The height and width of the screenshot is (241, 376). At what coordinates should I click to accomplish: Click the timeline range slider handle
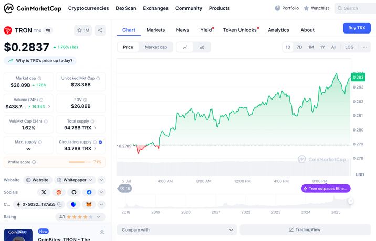click(x=350, y=201)
